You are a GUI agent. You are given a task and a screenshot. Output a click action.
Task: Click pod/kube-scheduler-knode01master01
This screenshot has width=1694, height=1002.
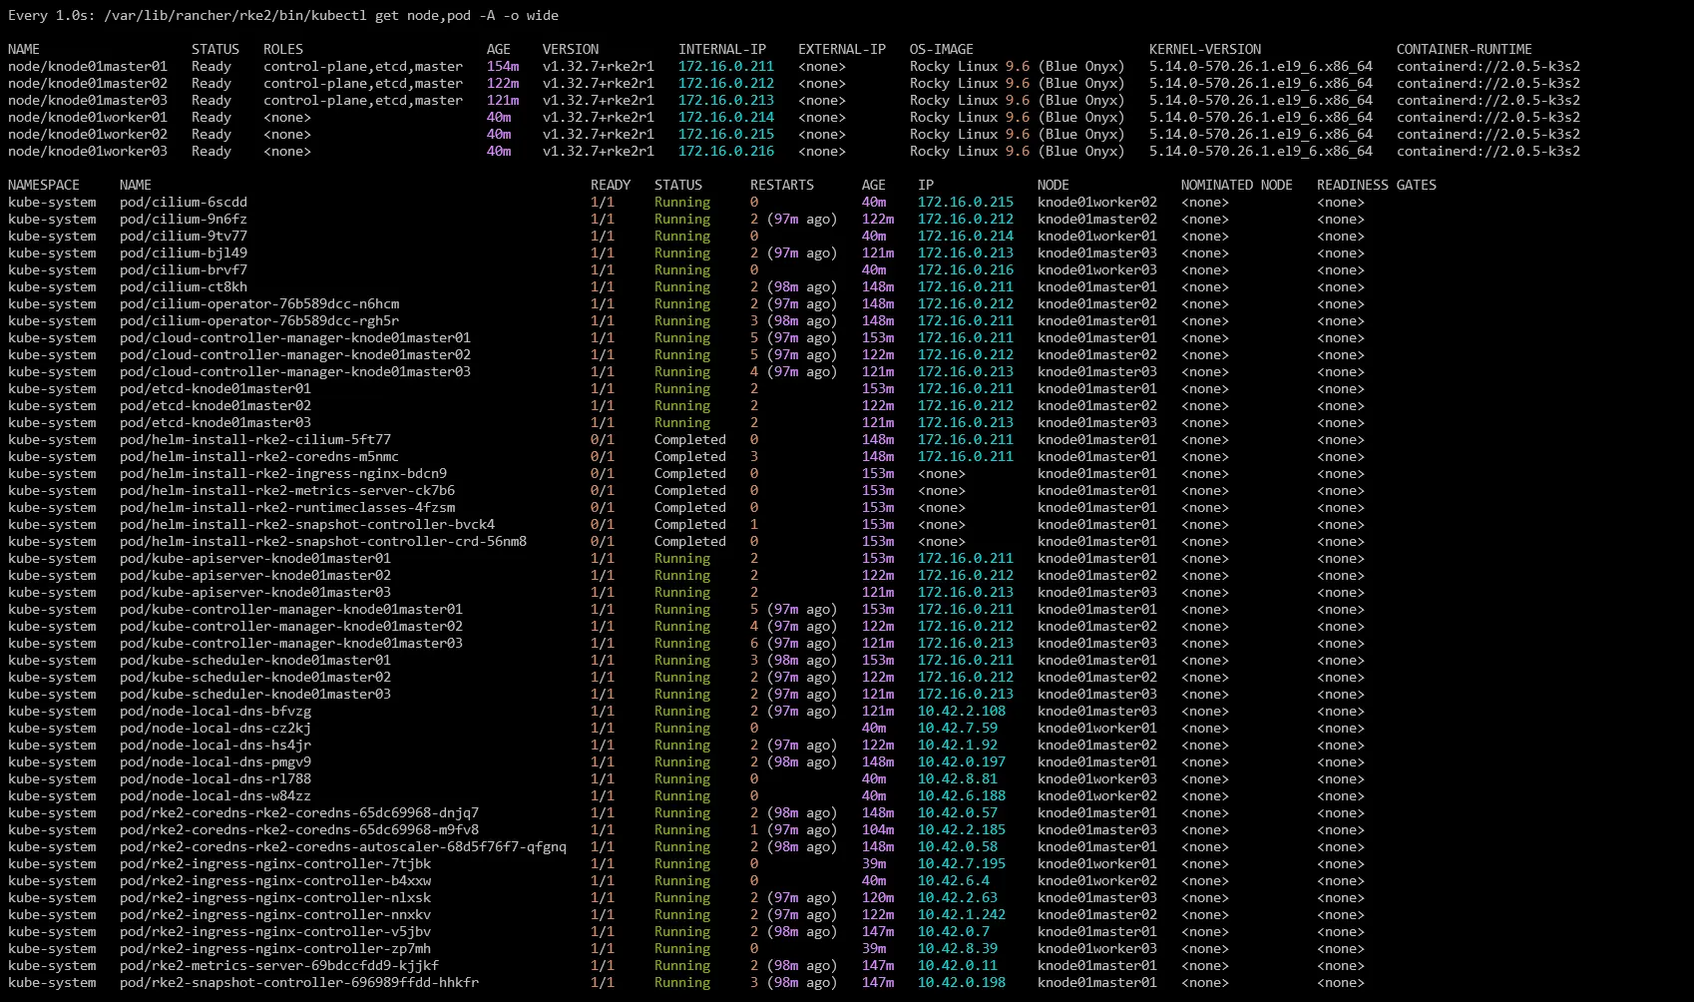tap(255, 660)
